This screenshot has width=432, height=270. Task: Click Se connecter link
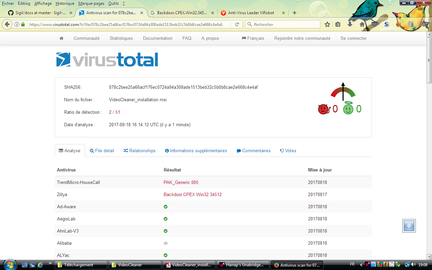pos(353,38)
